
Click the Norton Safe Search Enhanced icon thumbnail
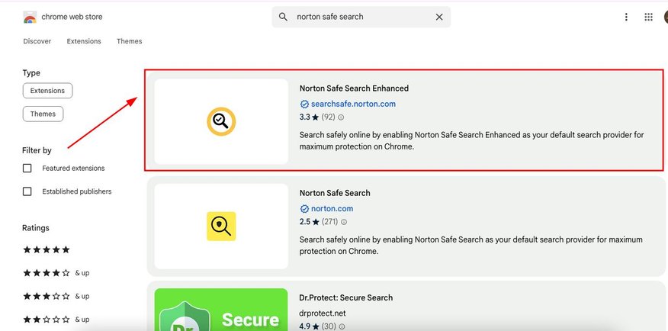click(221, 121)
